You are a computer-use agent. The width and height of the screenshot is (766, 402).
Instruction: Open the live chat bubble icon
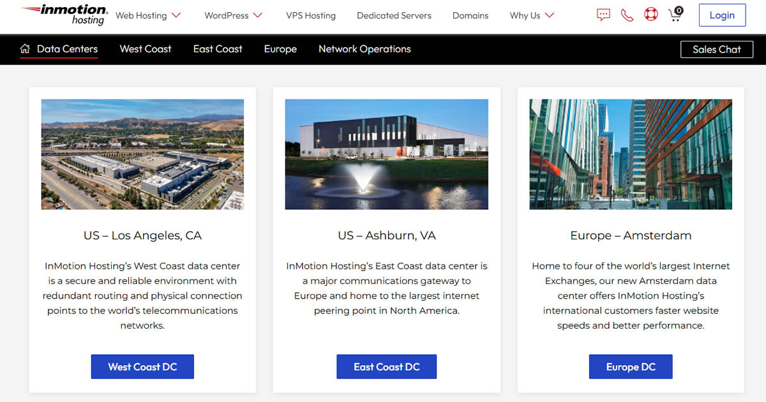[x=603, y=15]
